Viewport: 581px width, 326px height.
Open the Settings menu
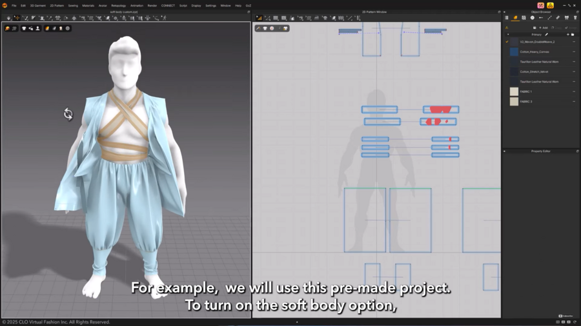click(211, 6)
